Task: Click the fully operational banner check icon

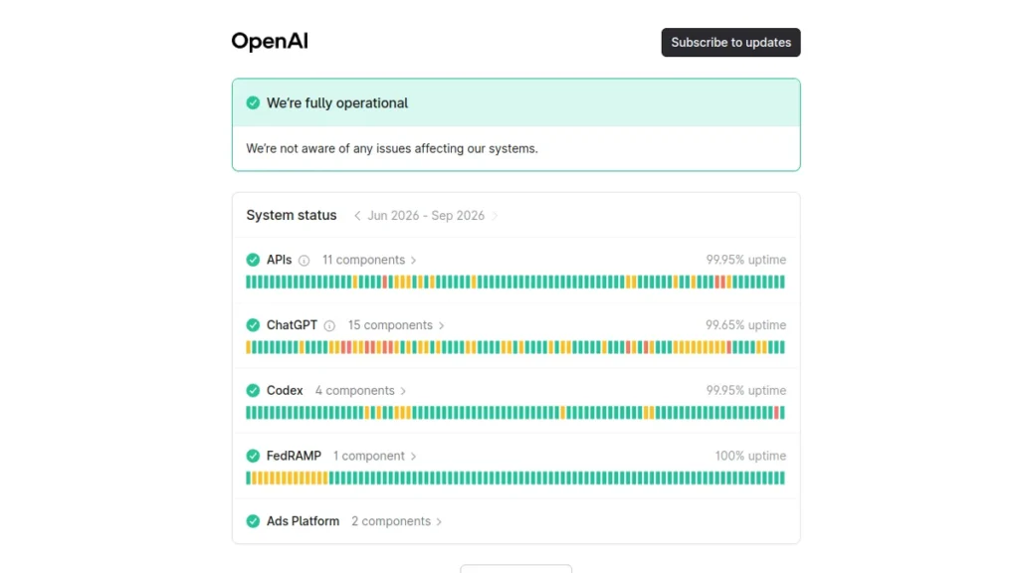Action: coord(253,102)
